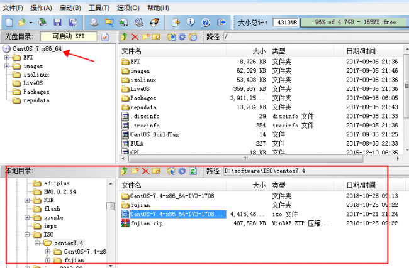Image resolution: width=409 pixels, height=268 pixels.
Task: Click the 4310MB total size field
Action: pos(286,23)
